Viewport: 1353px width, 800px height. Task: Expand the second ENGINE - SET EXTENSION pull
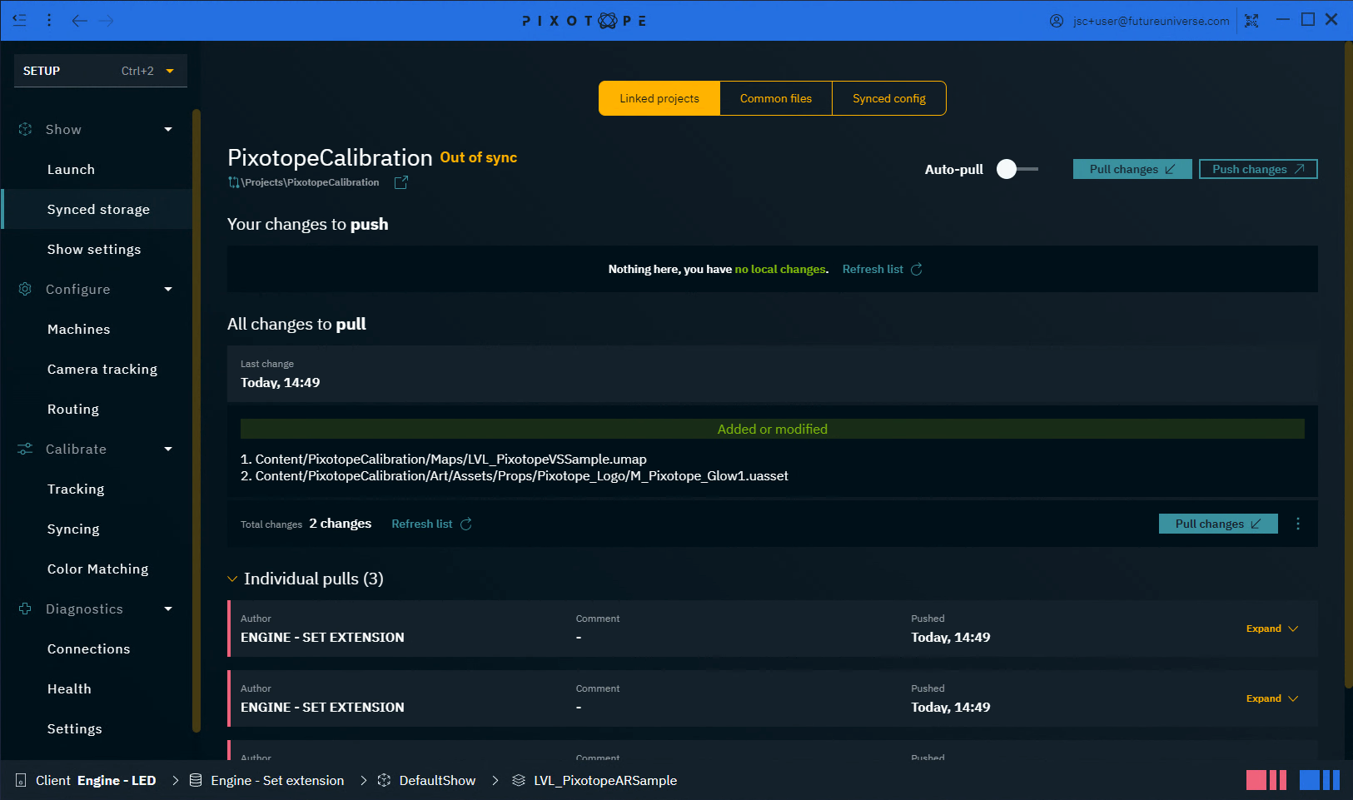(x=1272, y=698)
